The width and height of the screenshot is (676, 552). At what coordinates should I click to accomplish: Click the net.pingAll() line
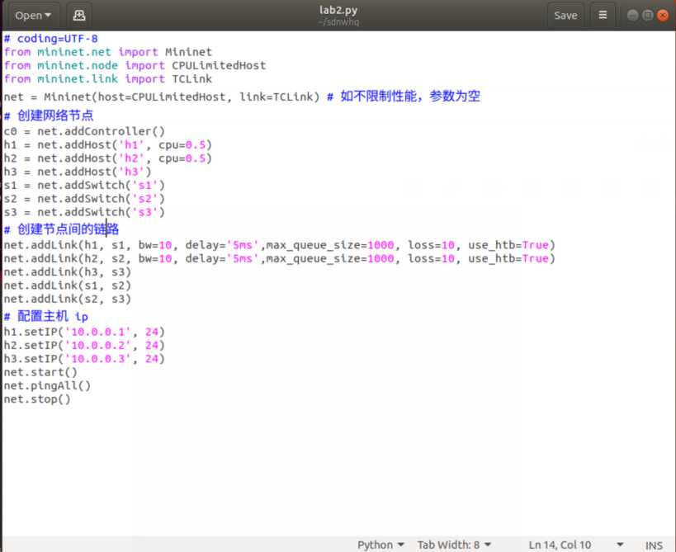pos(47,385)
